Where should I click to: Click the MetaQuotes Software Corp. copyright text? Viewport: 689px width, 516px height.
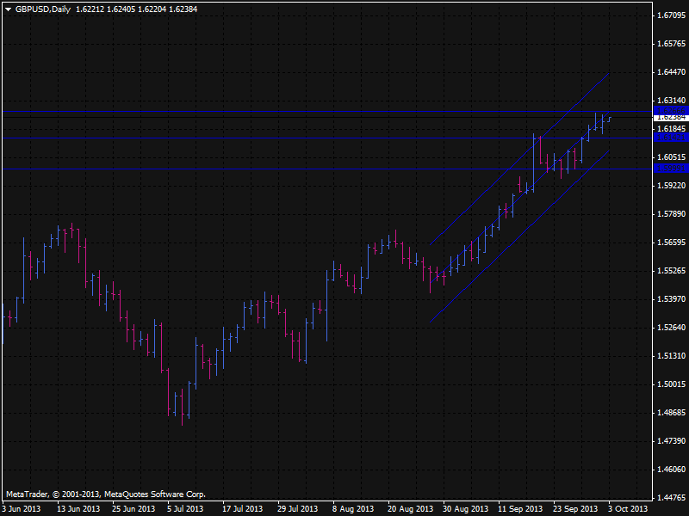click(155, 494)
